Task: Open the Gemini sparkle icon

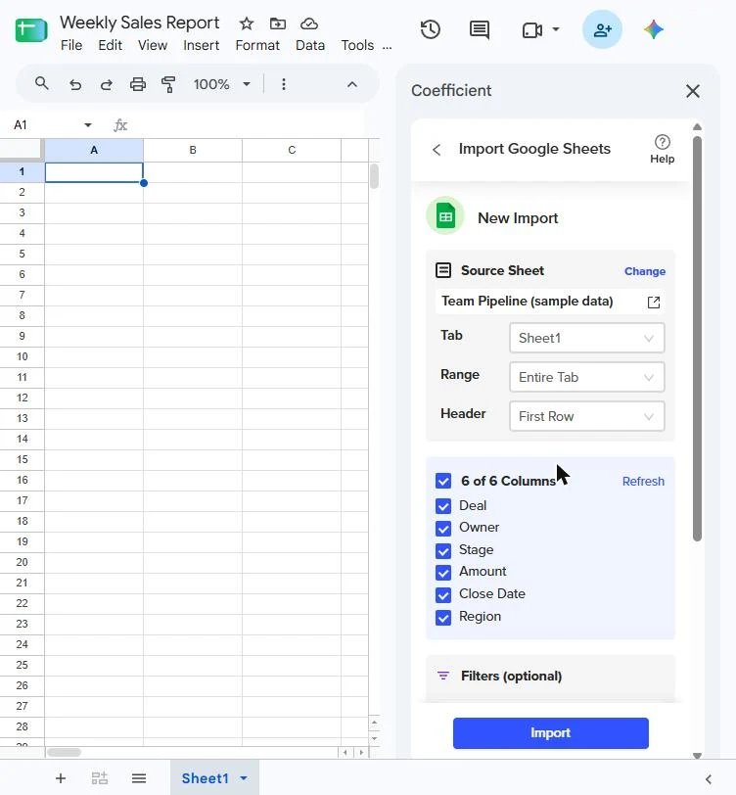Action: (x=654, y=29)
